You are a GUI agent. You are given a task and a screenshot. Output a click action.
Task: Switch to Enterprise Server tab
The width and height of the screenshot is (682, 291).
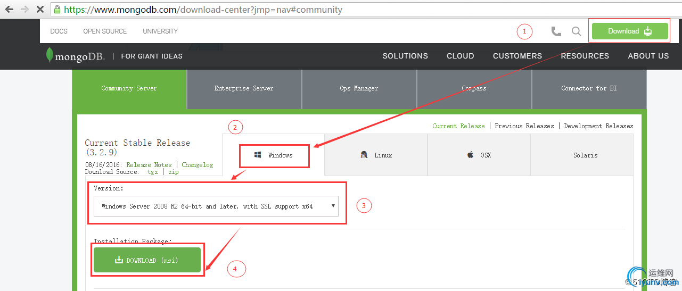tap(244, 89)
